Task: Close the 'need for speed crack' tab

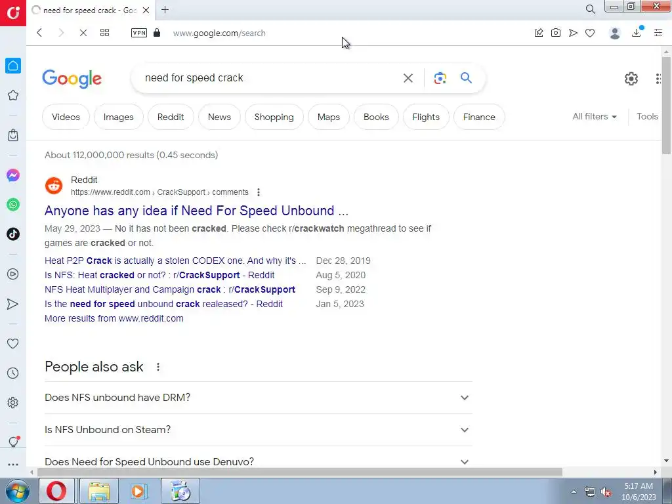Action: pyautogui.click(x=146, y=10)
